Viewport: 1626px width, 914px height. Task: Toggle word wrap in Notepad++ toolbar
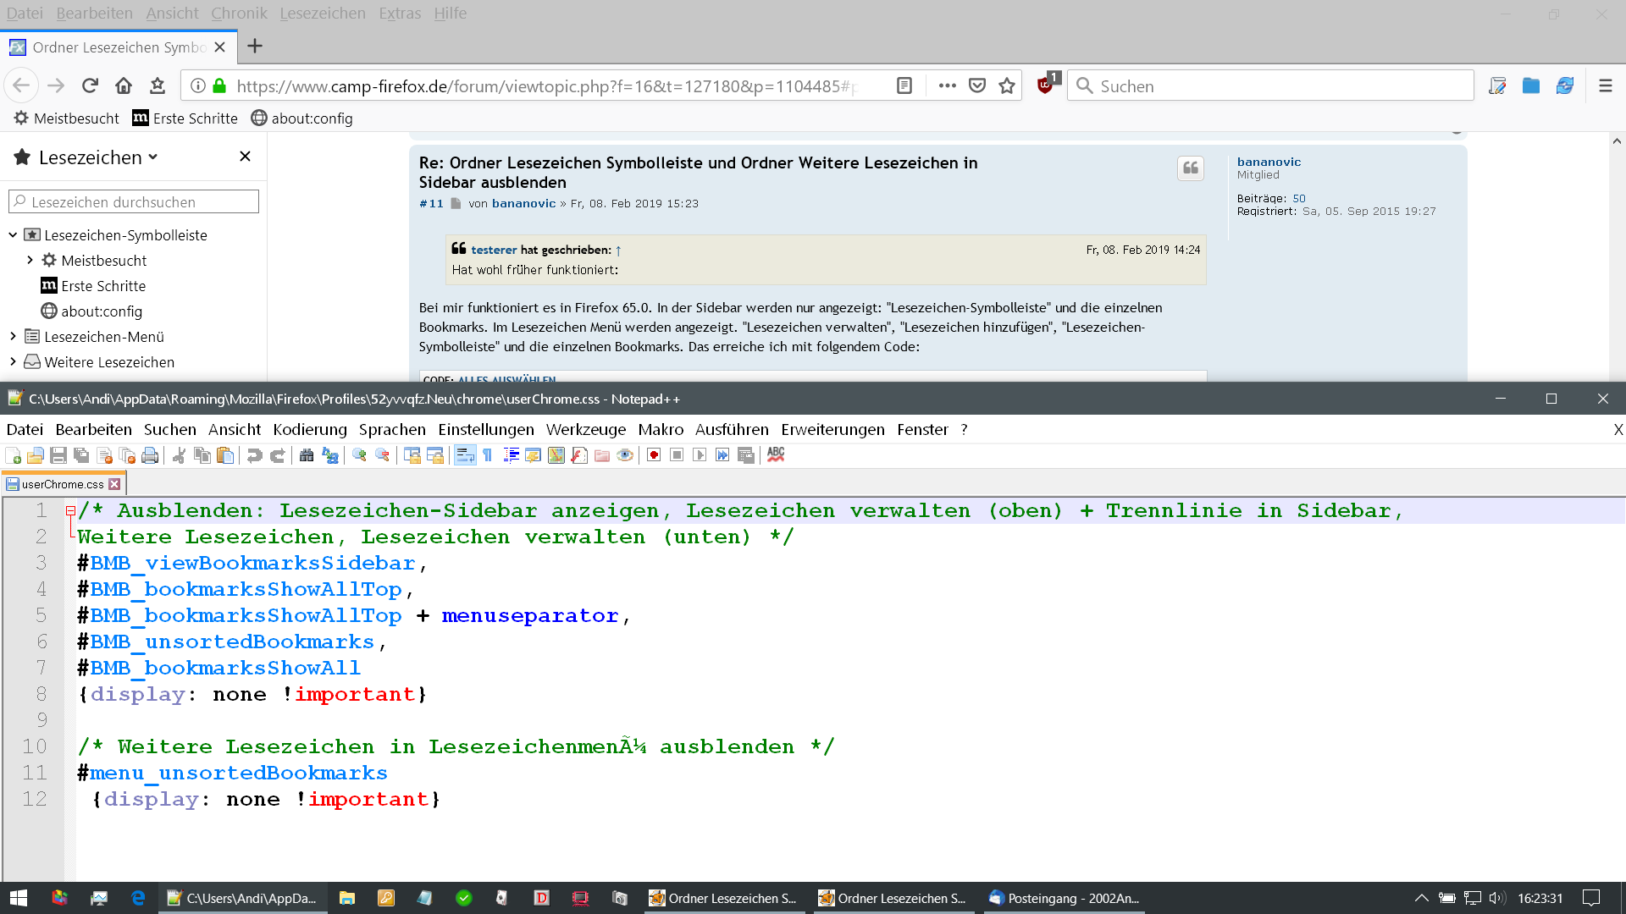[465, 455]
